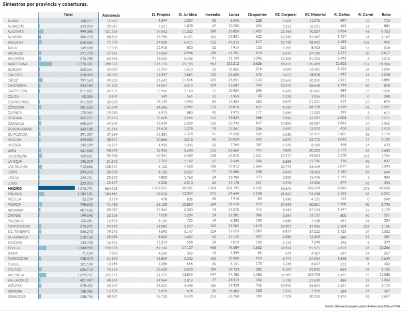The image size is (407, 311).
Task: Click the HUELVA province row label
Action: tap(14, 140)
